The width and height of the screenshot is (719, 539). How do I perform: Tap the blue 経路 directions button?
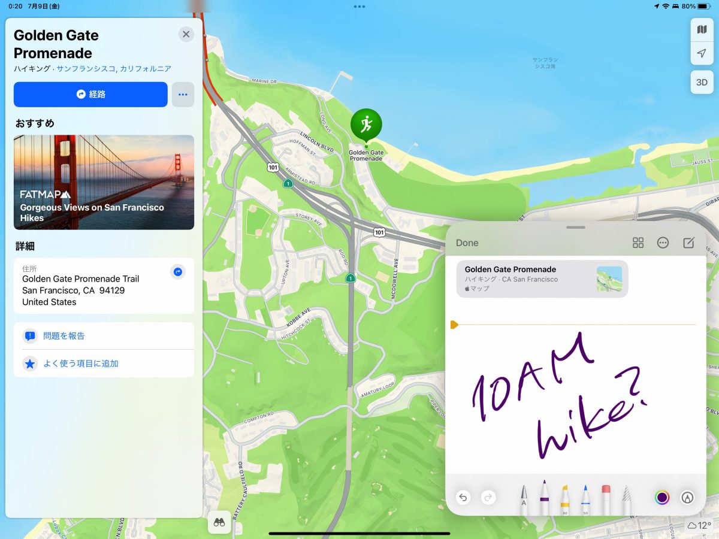(x=90, y=95)
